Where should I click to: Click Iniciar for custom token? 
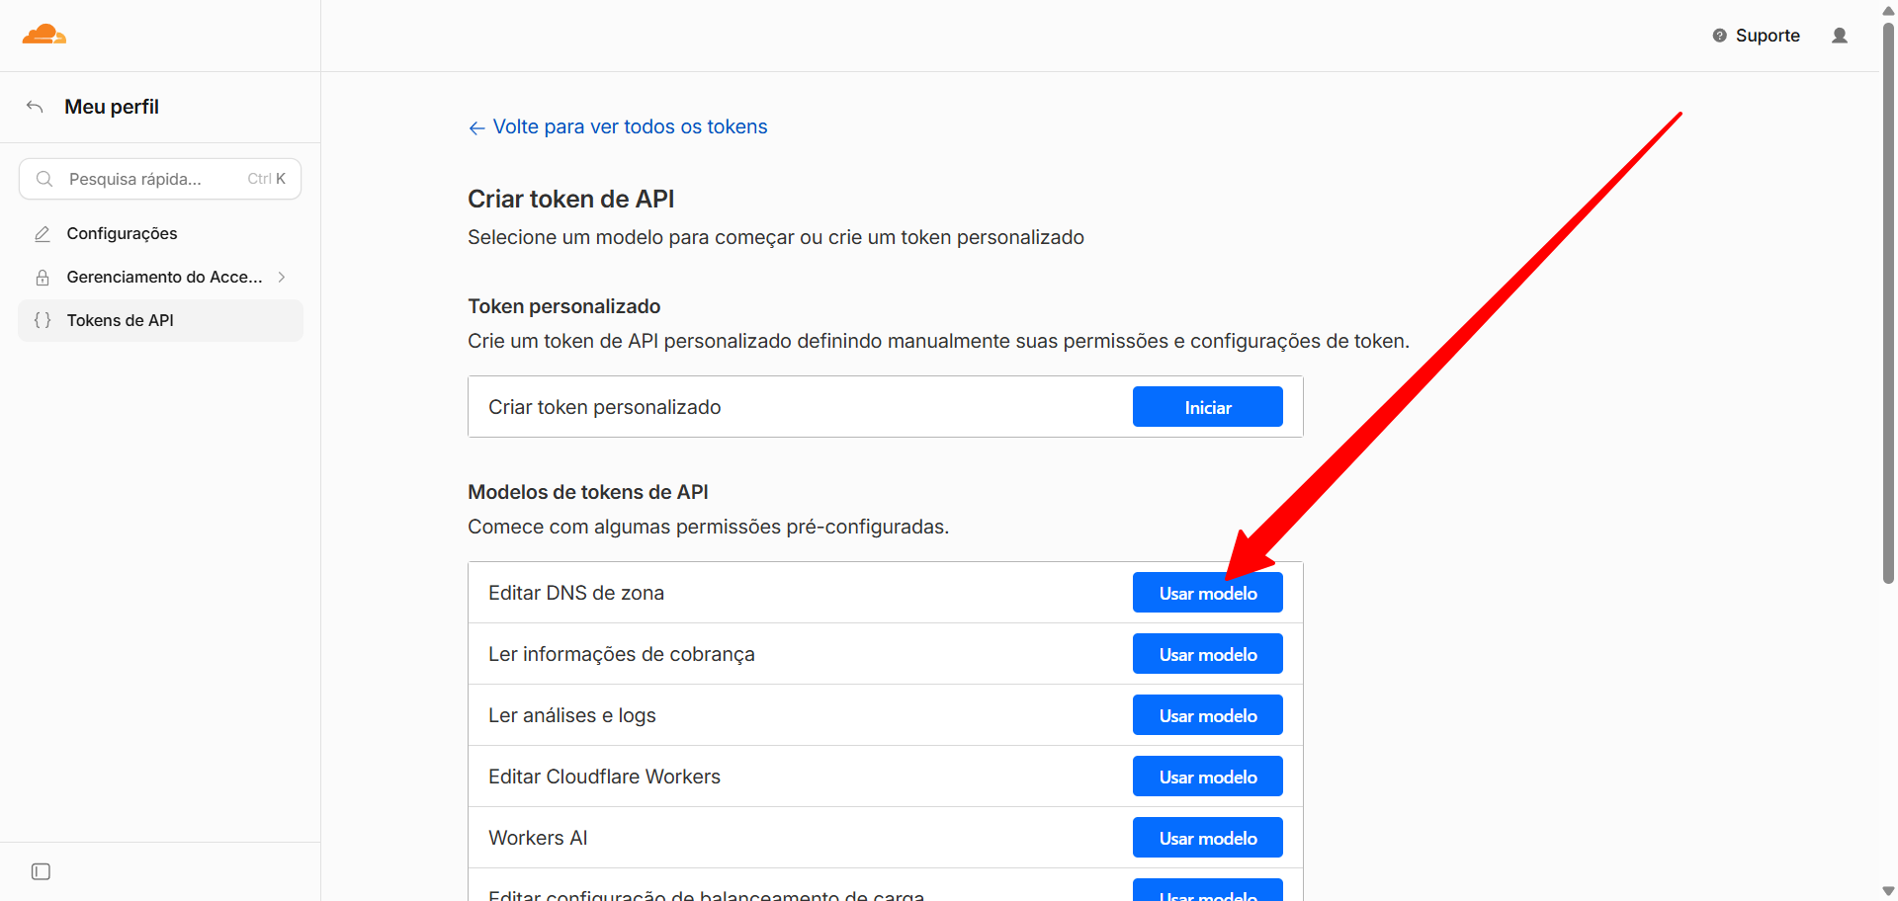click(1208, 407)
